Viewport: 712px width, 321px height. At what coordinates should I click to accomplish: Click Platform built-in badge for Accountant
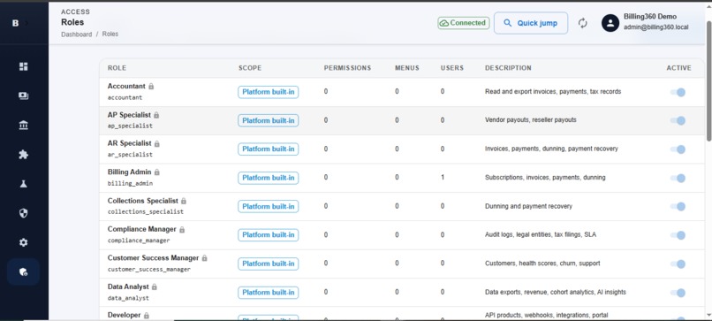268,92
